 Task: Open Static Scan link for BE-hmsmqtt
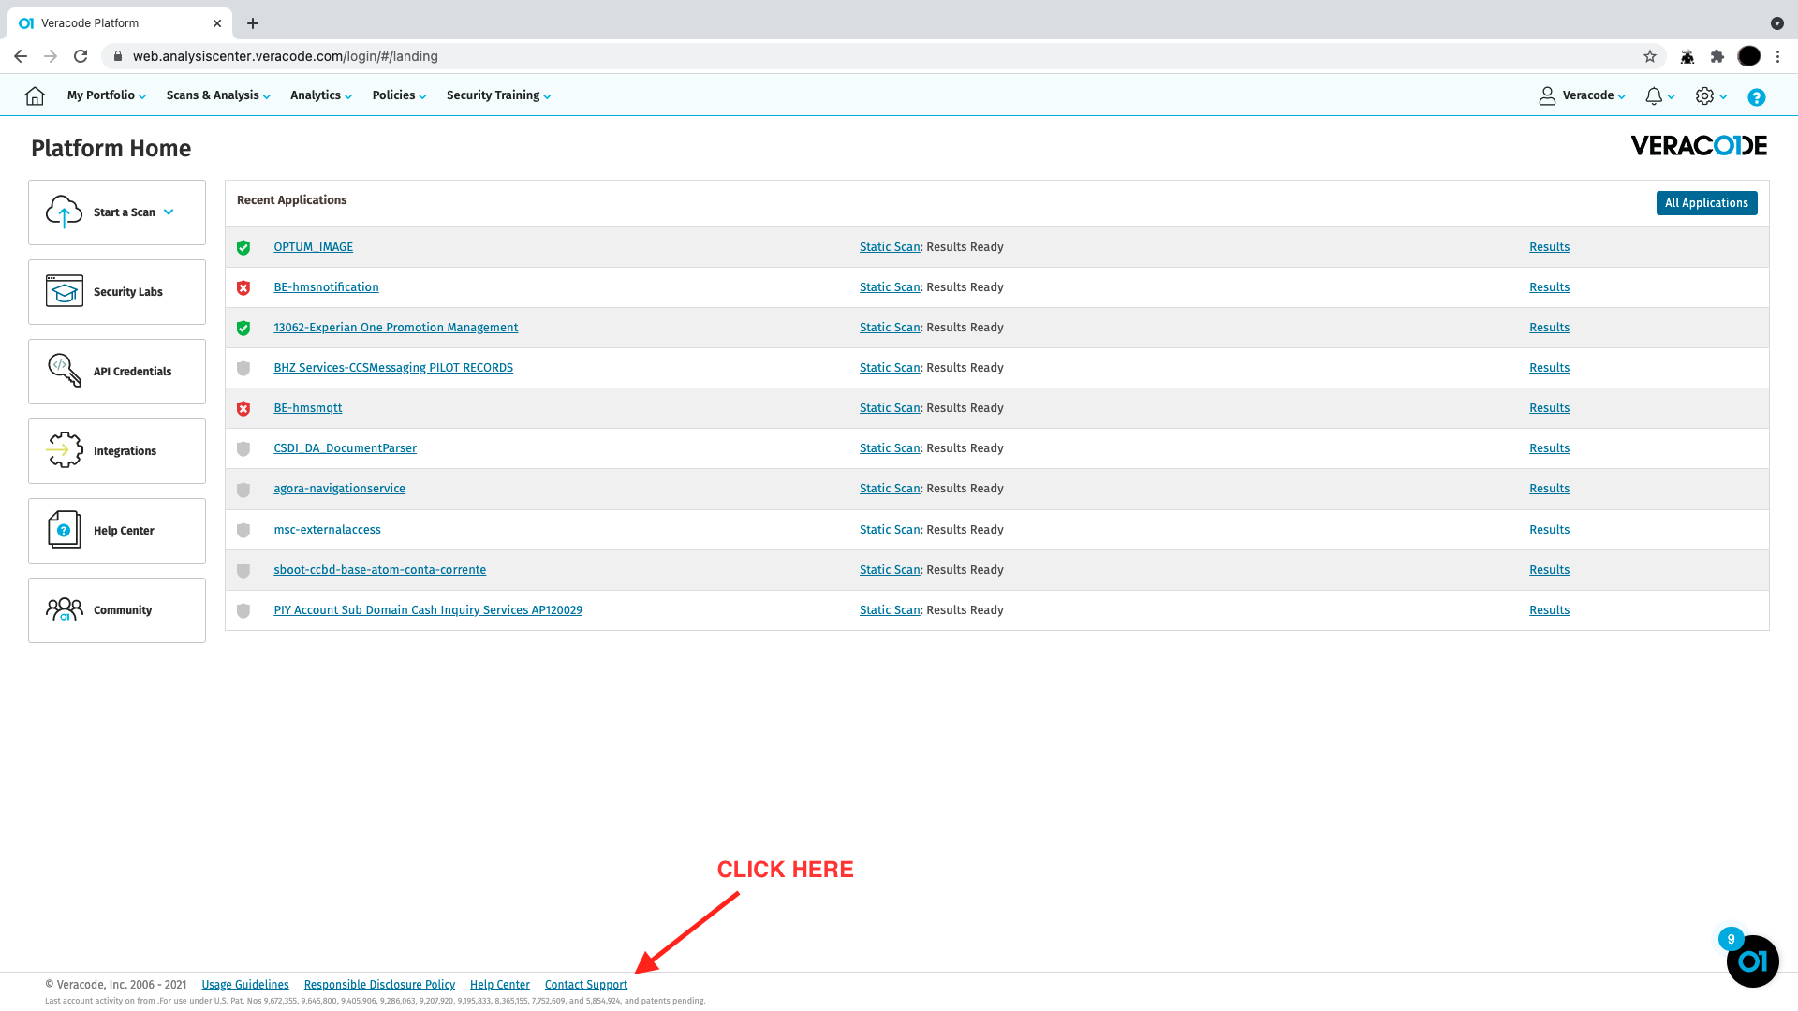[890, 408]
